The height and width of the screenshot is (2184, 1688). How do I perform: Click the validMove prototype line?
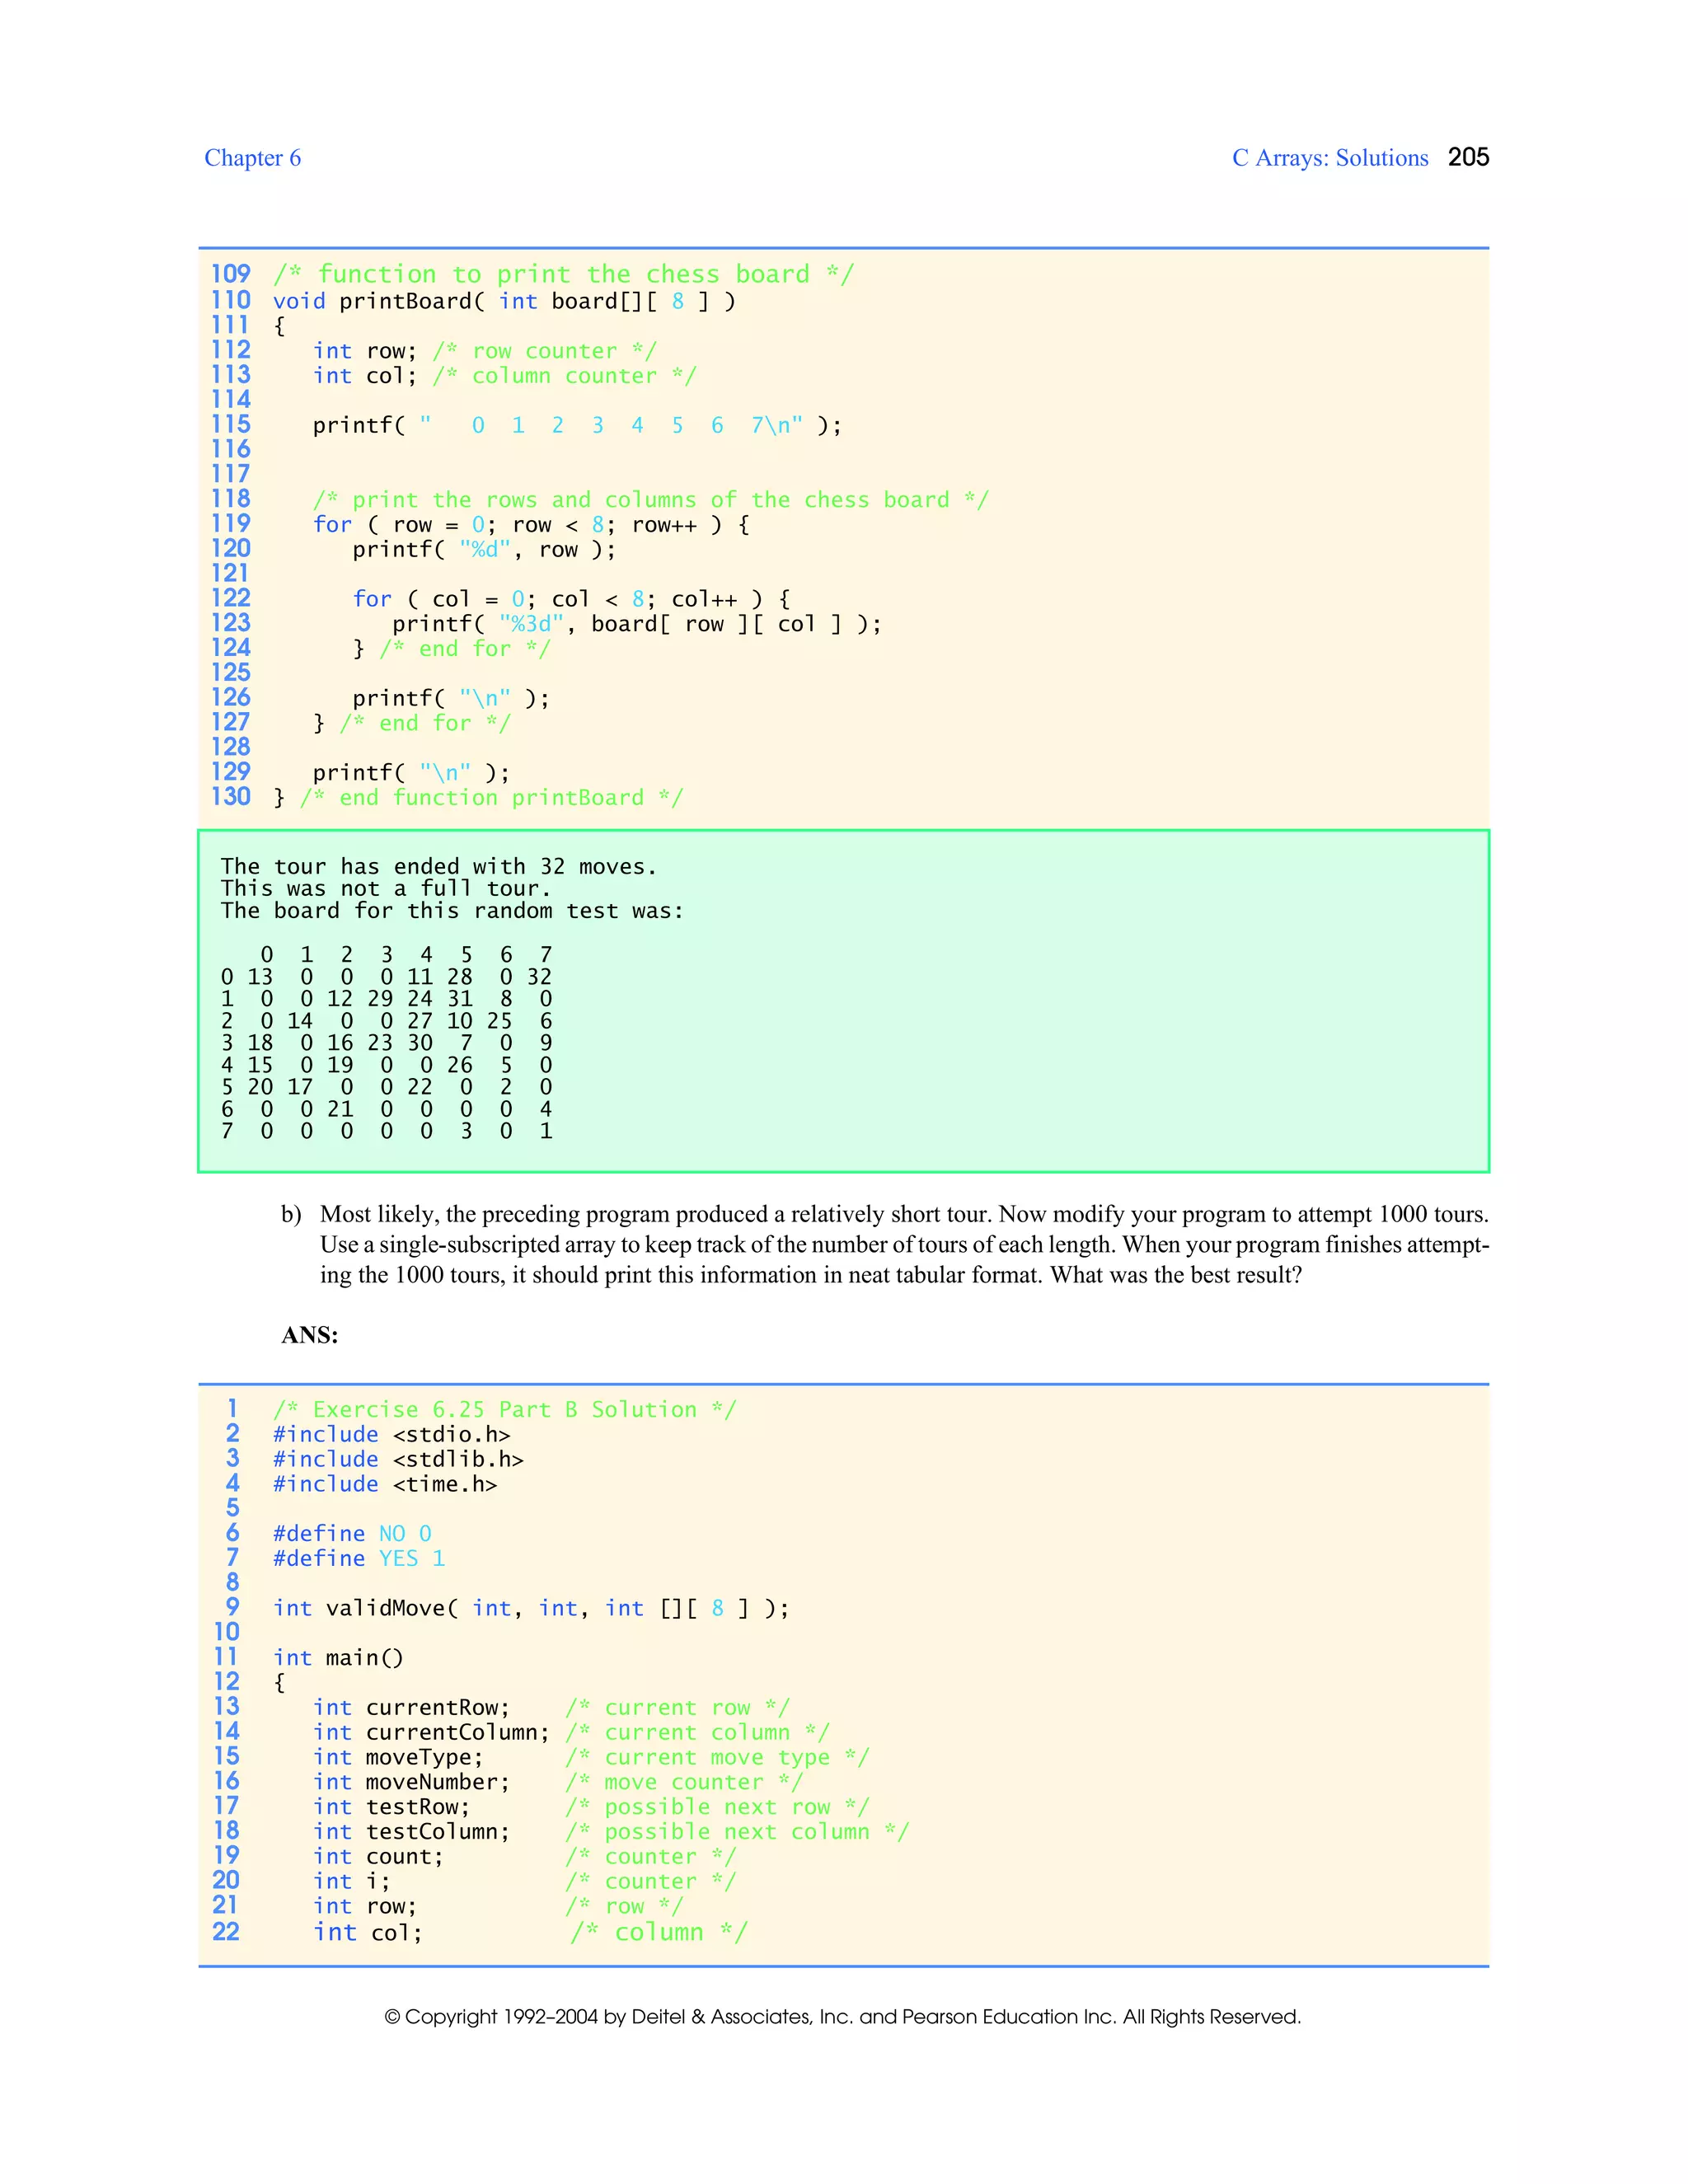tap(531, 1609)
